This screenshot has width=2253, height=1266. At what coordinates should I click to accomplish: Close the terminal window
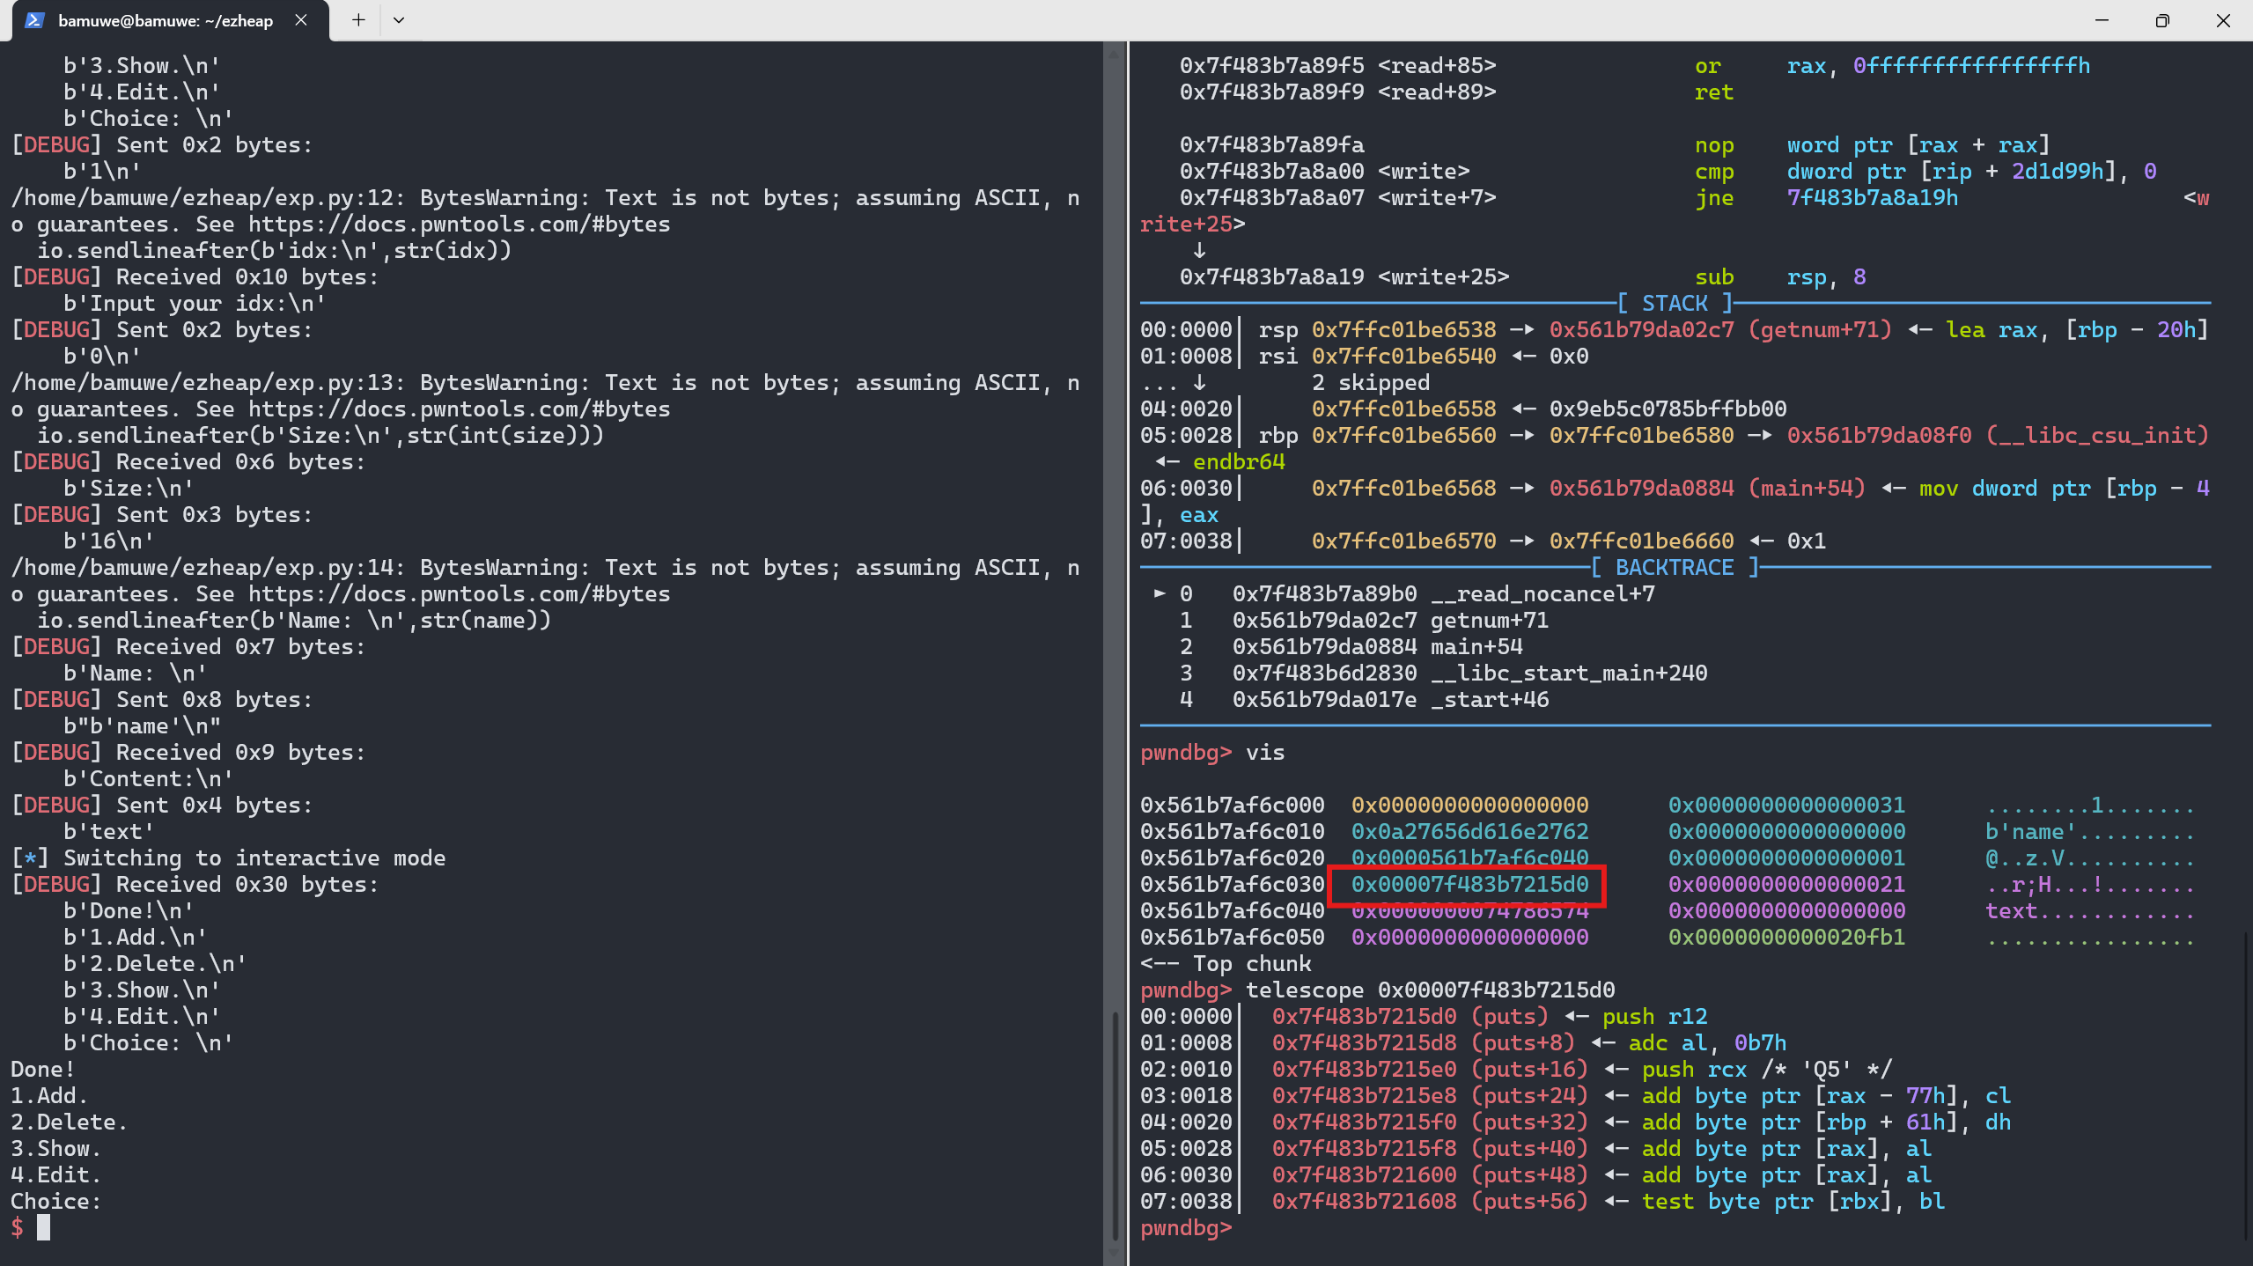[x=2222, y=20]
